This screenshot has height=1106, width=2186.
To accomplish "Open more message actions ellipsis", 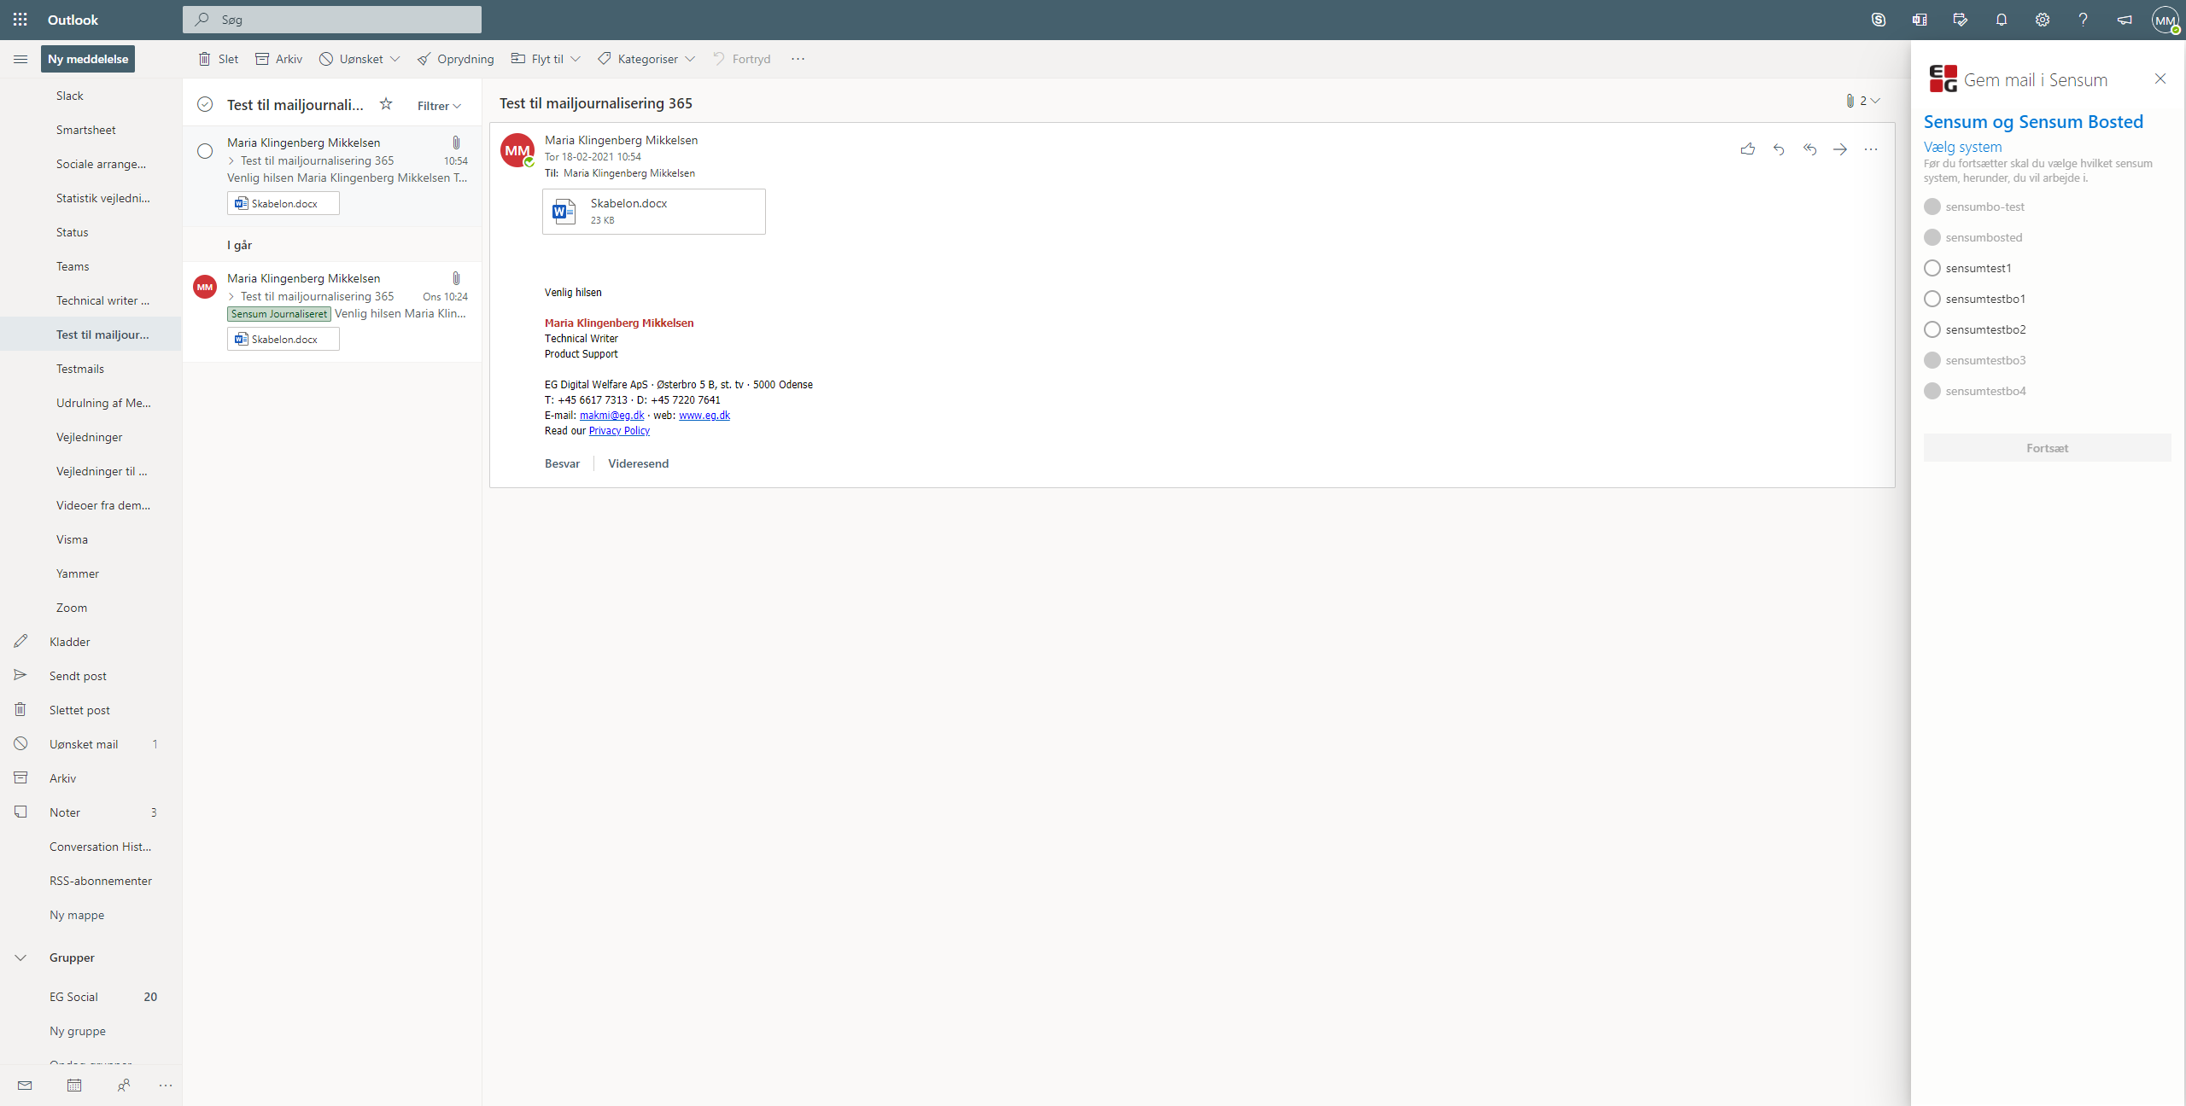I will (1871, 149).
